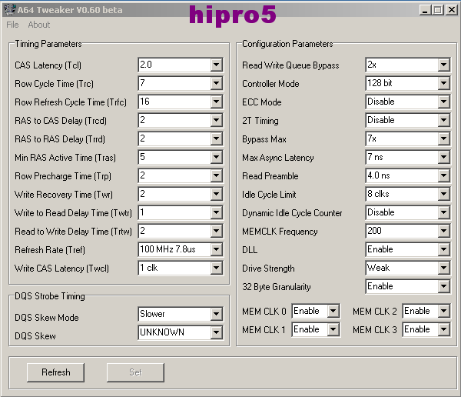Open the MEM CLK 3 enable dropdown
The image size is (461, 397).
pos(443,329)
